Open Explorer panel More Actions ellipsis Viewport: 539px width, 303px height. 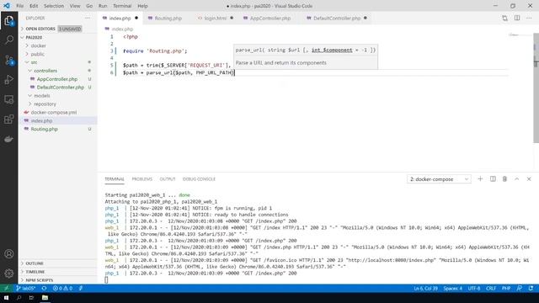point(88,19)
